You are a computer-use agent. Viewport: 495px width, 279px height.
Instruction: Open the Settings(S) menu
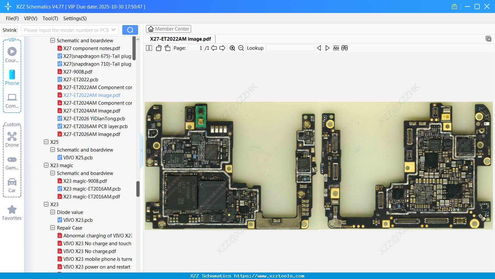pyautogui.click(x=75, y=19)
